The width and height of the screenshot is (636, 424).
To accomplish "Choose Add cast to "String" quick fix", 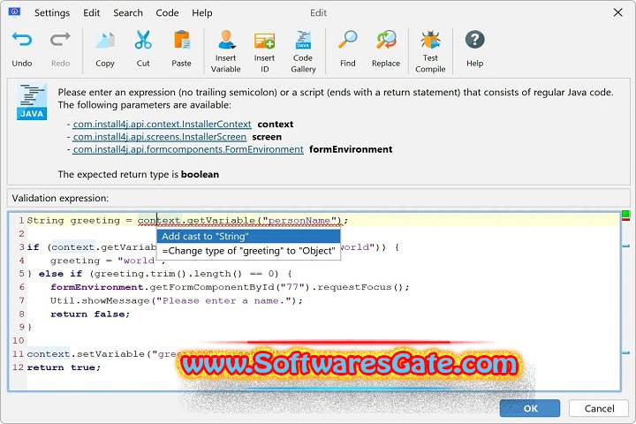I will 248,236.
